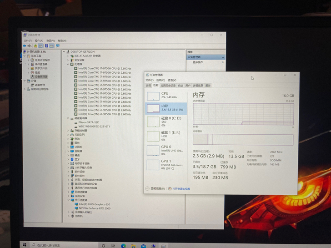Screen dimensions: 331x248
Task: Switch to 服务 tab in Task Manager
Action: point(208,86)
